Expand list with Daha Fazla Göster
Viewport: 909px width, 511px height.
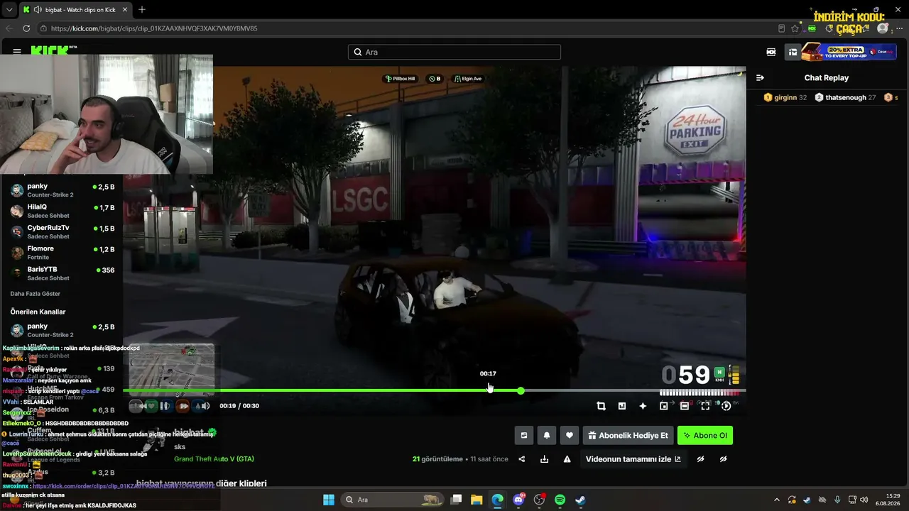click(x=35, y=294)
